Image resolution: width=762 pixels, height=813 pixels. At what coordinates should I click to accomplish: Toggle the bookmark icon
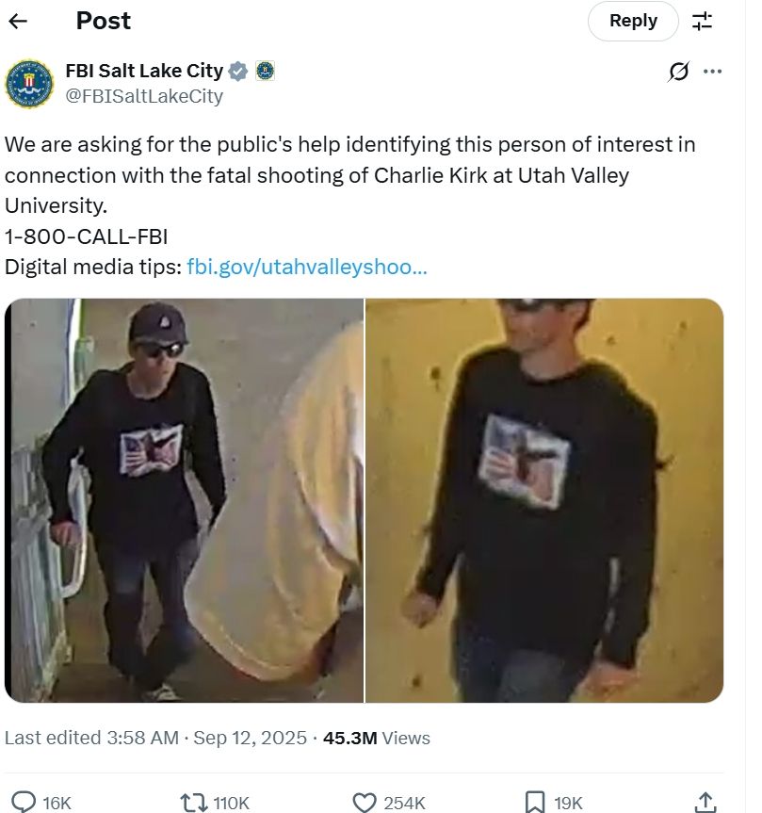point(535,803)
